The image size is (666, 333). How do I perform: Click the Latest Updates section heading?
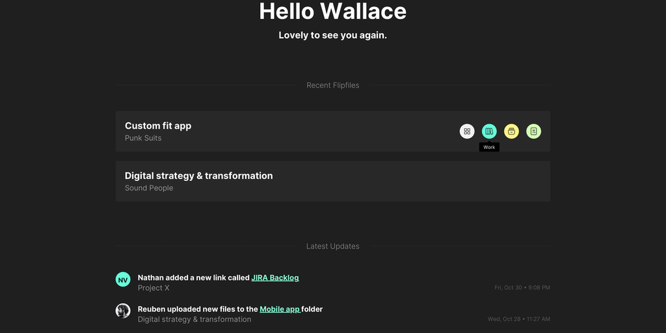(333, 246)
